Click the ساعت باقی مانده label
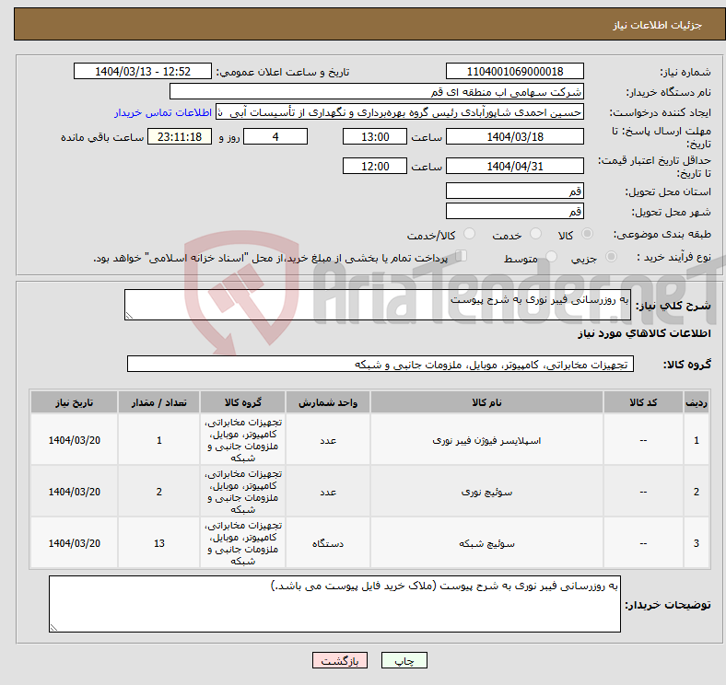 102,137
